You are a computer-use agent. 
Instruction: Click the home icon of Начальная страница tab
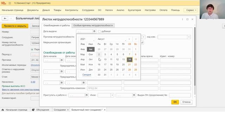click(x=3, y=110)
